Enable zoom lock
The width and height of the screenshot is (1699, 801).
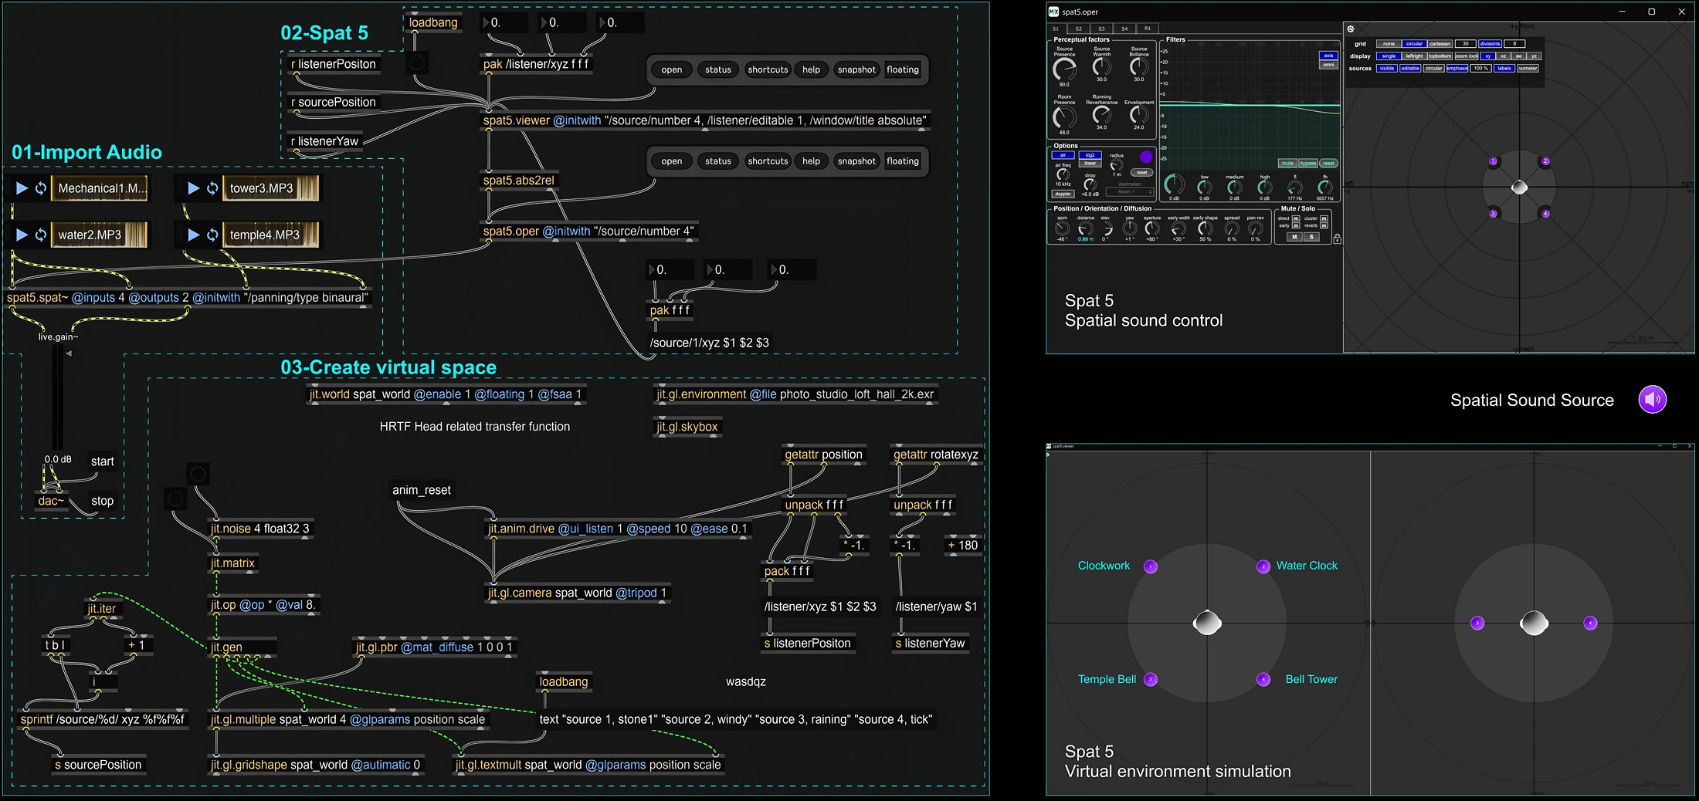pyautogui.click(x=1467, y=56)
